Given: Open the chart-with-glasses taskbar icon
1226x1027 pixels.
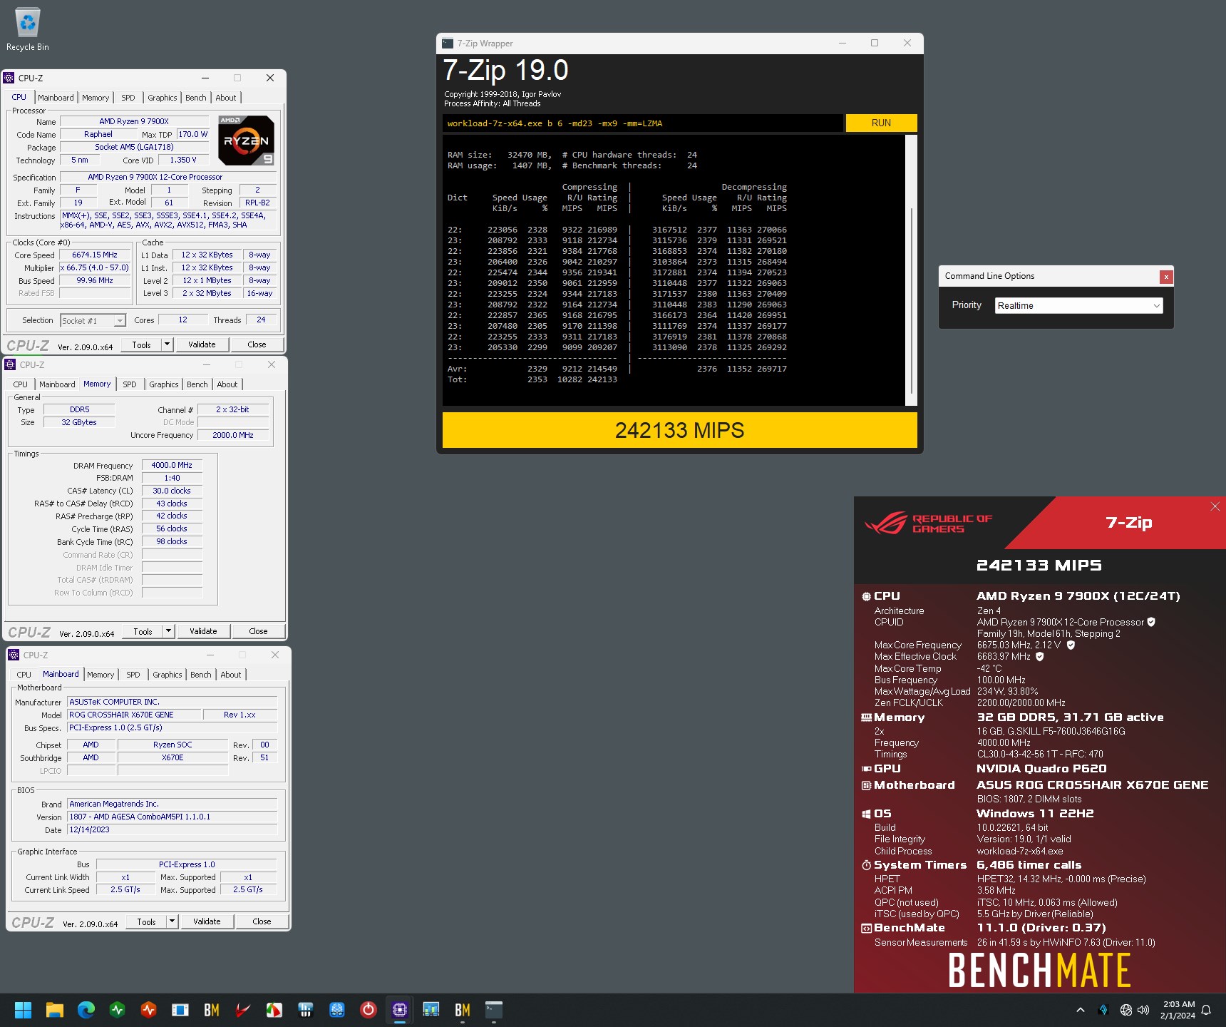Looking at the screenshot, I should pyautogui.click(x=431, y=1010).
